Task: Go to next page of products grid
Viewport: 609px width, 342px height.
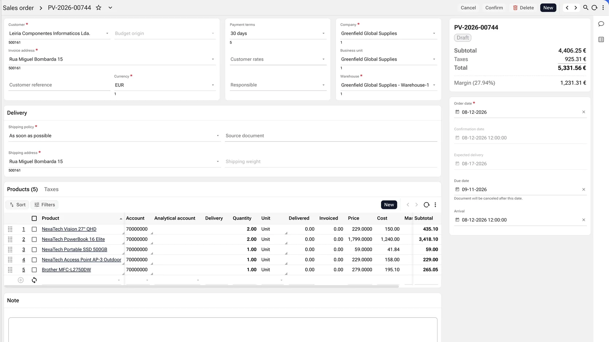Action: click(417, 205)
